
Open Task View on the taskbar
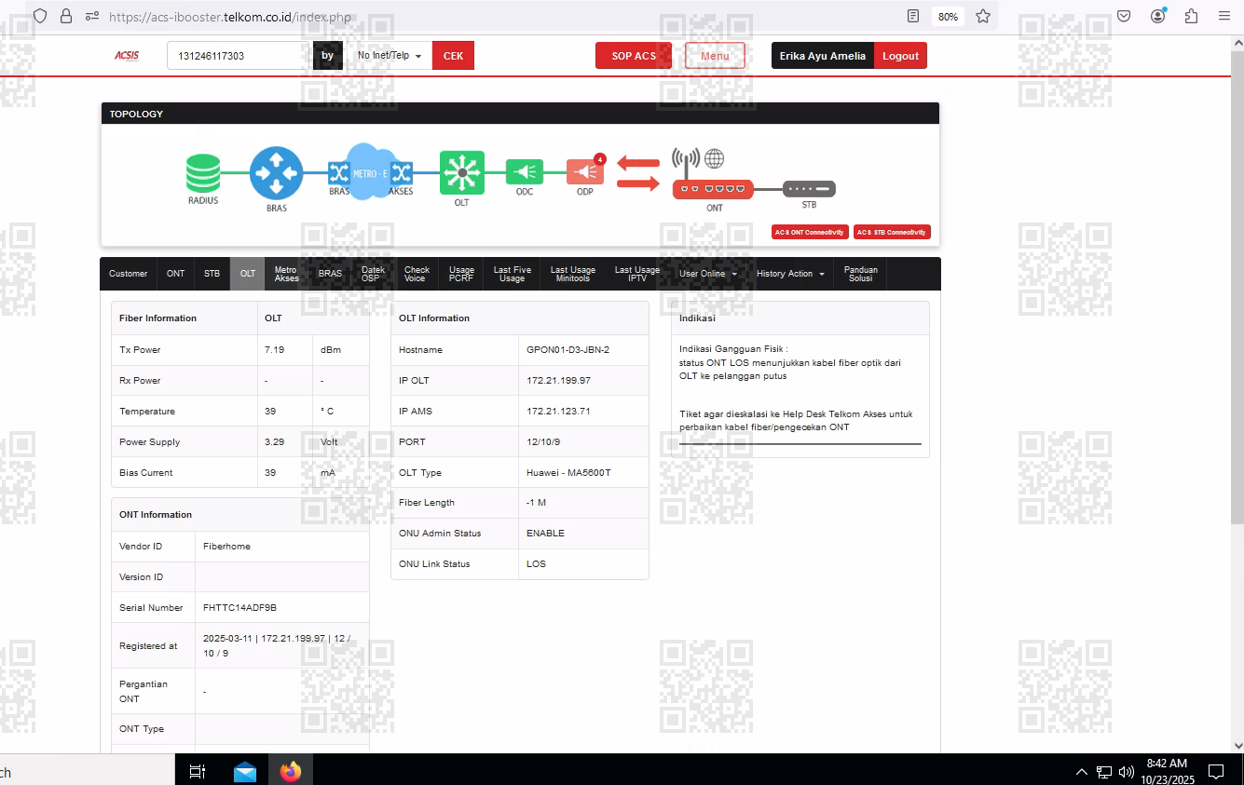click(x=198, y=771)
